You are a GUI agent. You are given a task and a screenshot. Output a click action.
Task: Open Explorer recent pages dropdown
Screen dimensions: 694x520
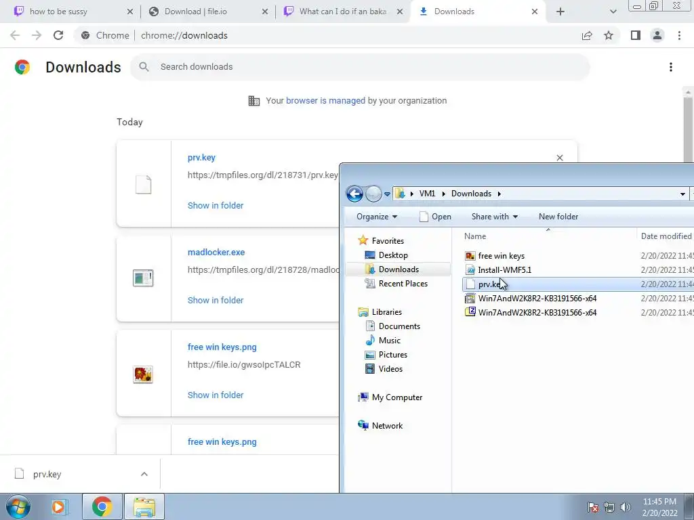(x=387, y=194)
